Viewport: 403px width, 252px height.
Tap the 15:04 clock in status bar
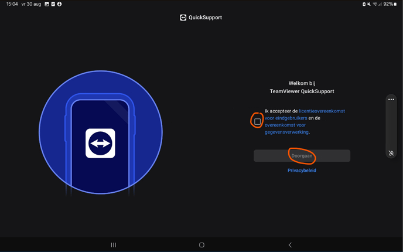(x=12, y=4)
